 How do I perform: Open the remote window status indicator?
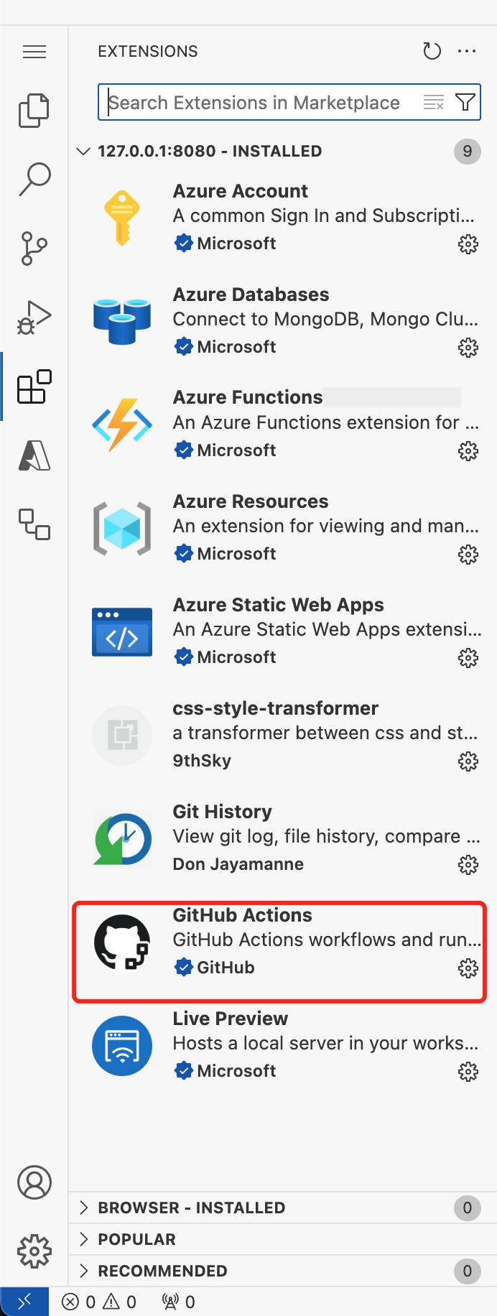click(x=24, y=1302)
